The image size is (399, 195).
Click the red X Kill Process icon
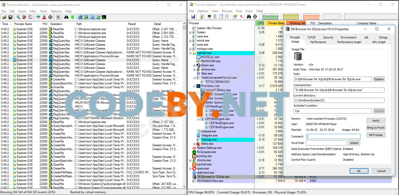point(241,17)
